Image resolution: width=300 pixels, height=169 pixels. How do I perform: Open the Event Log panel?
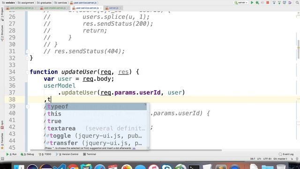[x=286, y=154]
